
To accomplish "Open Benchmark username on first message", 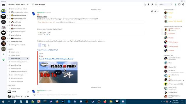I will (41, 12).
